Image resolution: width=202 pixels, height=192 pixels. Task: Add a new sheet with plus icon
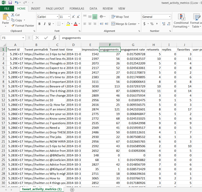point(72,189)
